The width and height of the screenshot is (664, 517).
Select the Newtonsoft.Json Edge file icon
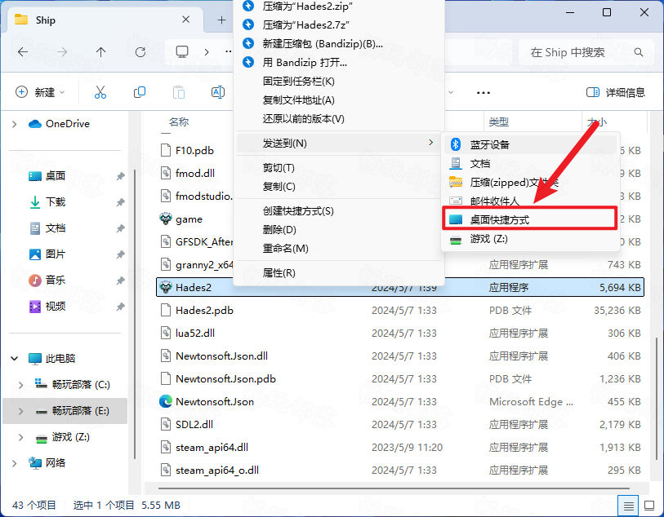point(165,401)
